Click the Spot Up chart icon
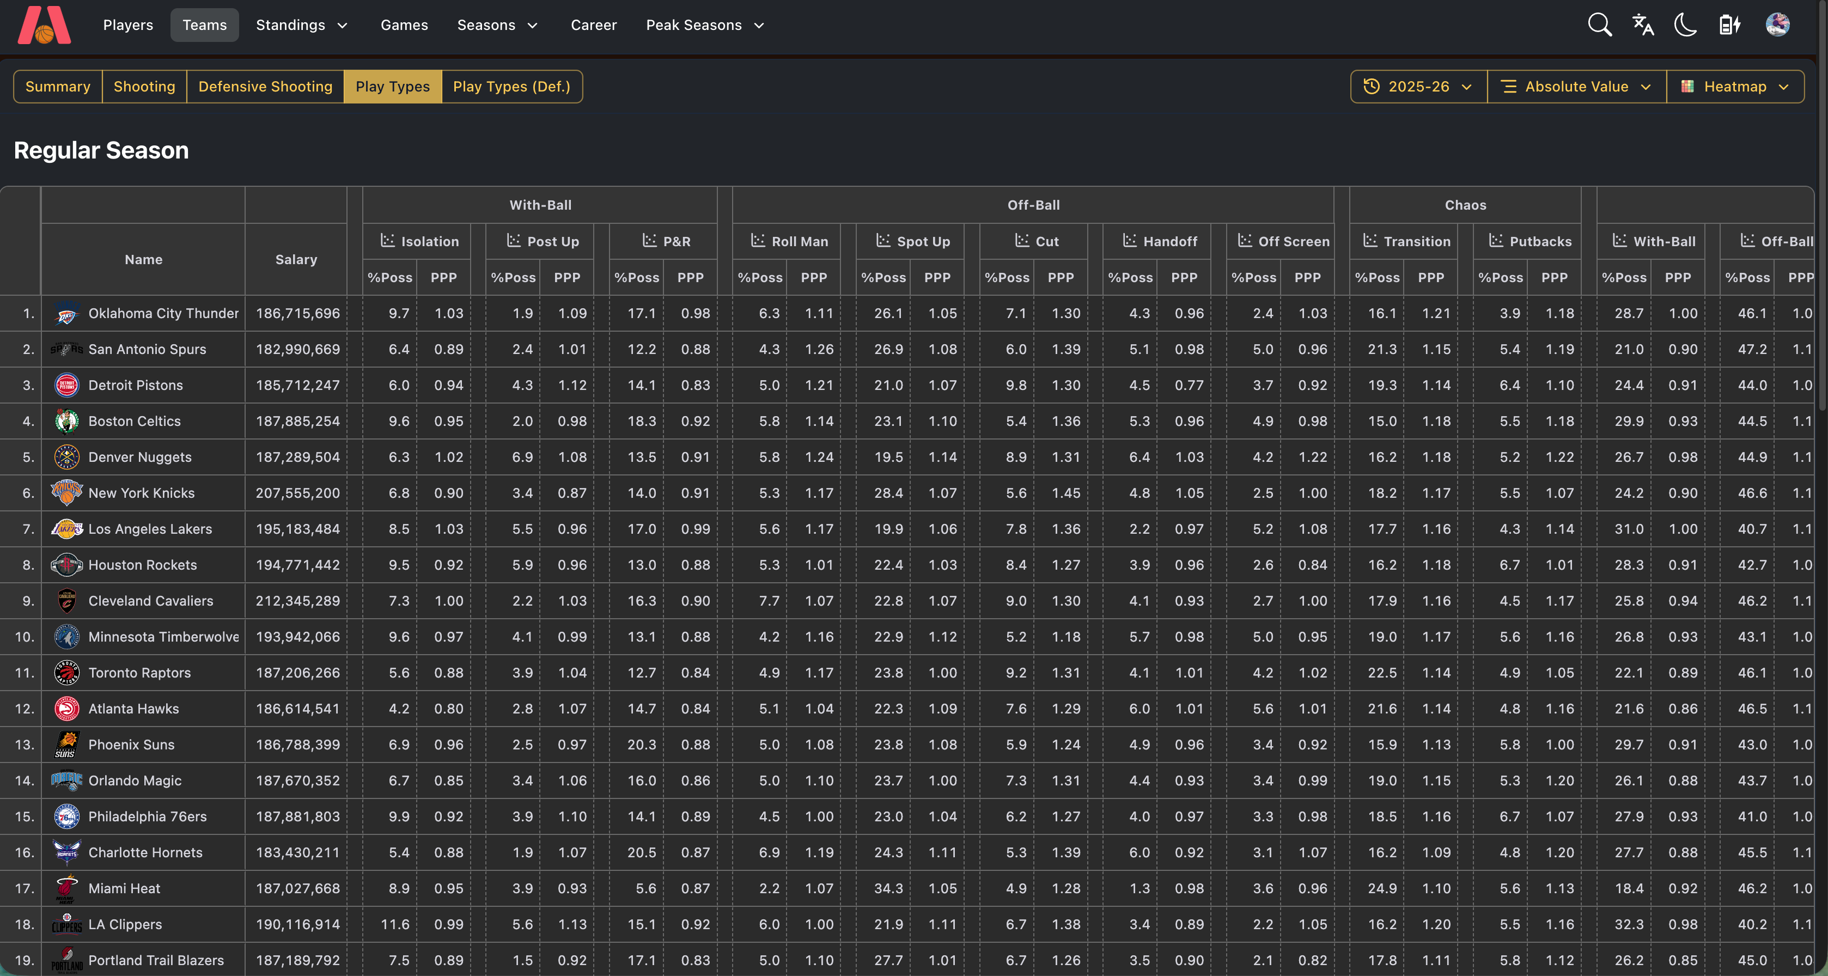The width and height of the screenshot is (1828, 976). point(883,240)
